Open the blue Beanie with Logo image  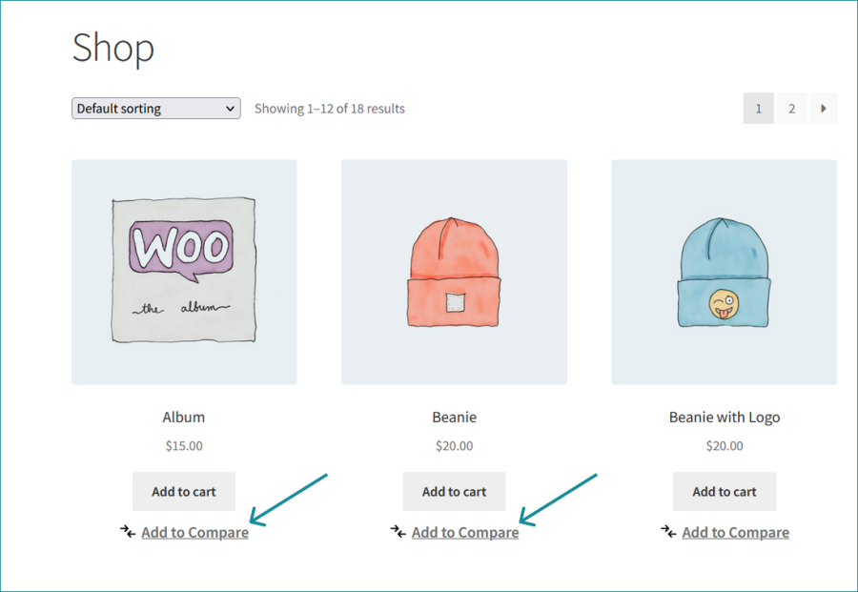coord(724,272)
